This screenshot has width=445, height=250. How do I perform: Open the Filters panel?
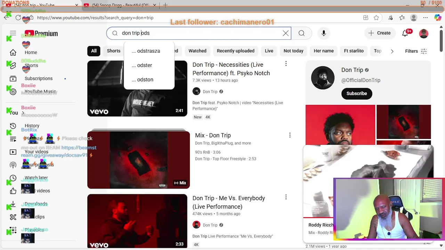pyautogui.click(x=416, y=51)
